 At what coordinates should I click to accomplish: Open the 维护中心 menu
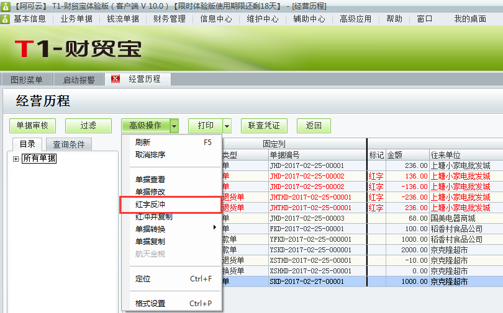263,19
